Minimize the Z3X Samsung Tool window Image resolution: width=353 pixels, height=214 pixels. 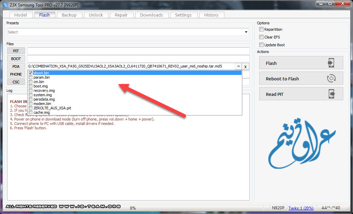click(321, 4)
